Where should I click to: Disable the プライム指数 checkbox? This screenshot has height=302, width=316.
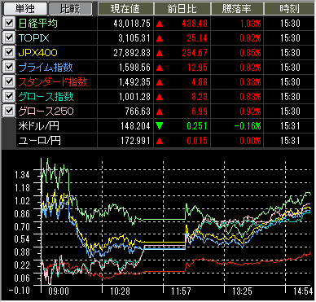(9, 67)
